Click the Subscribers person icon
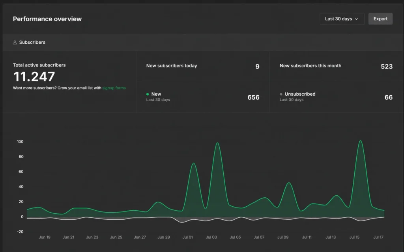This screenshot has height=252, width=404. pos(15,43)
